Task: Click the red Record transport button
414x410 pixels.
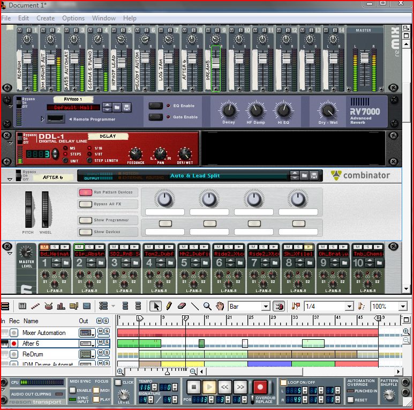Action: (x=260, y=387)
